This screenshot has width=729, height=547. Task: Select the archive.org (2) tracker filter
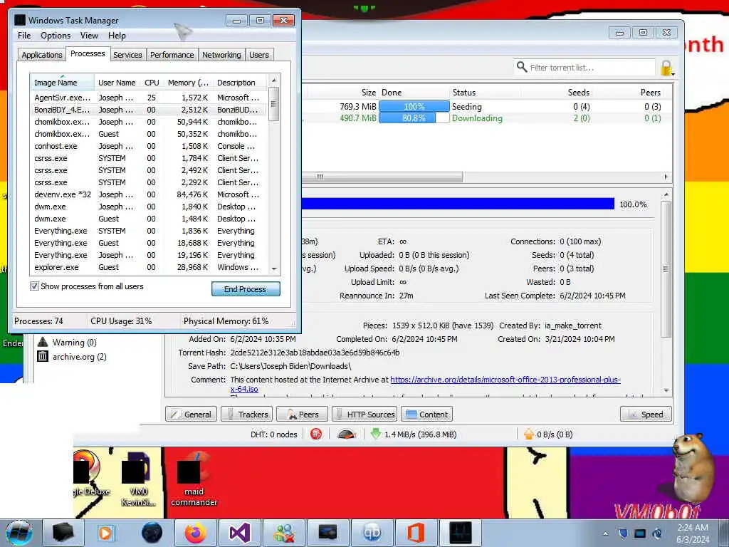[x=72, y=357]
